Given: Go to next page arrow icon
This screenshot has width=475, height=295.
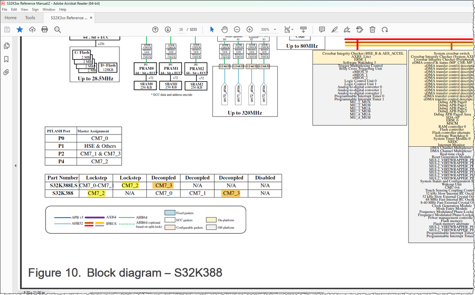Looking at the screenshot, I should tap(168, 29).
